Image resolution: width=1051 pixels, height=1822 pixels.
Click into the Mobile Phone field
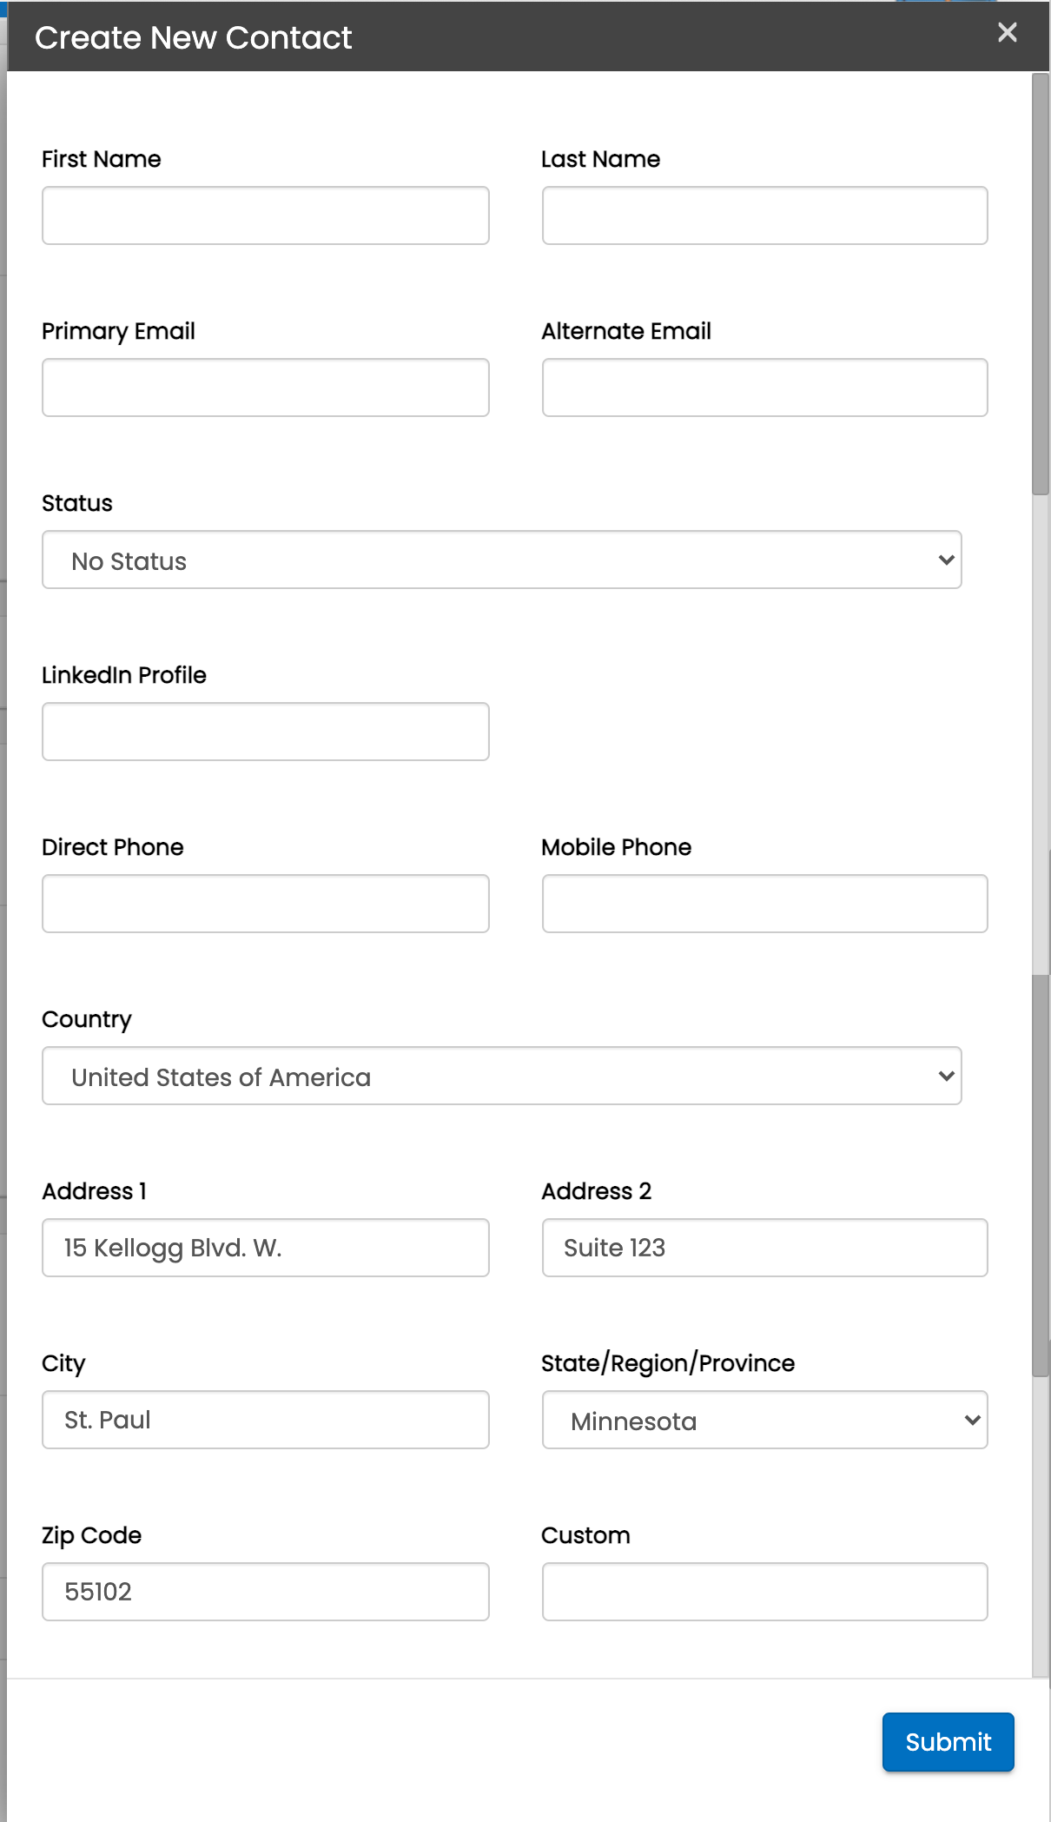(x=765, y=904)
